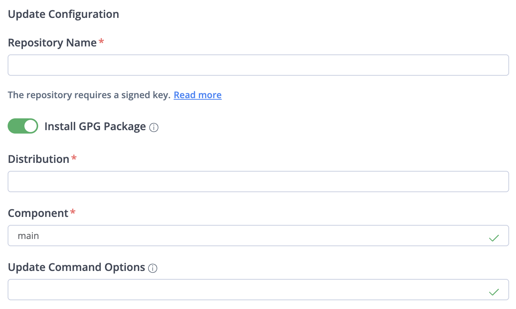The width and height of the screenshot is (516, 309).
Task: Click the Distribution label
Action: click(39, 159)
